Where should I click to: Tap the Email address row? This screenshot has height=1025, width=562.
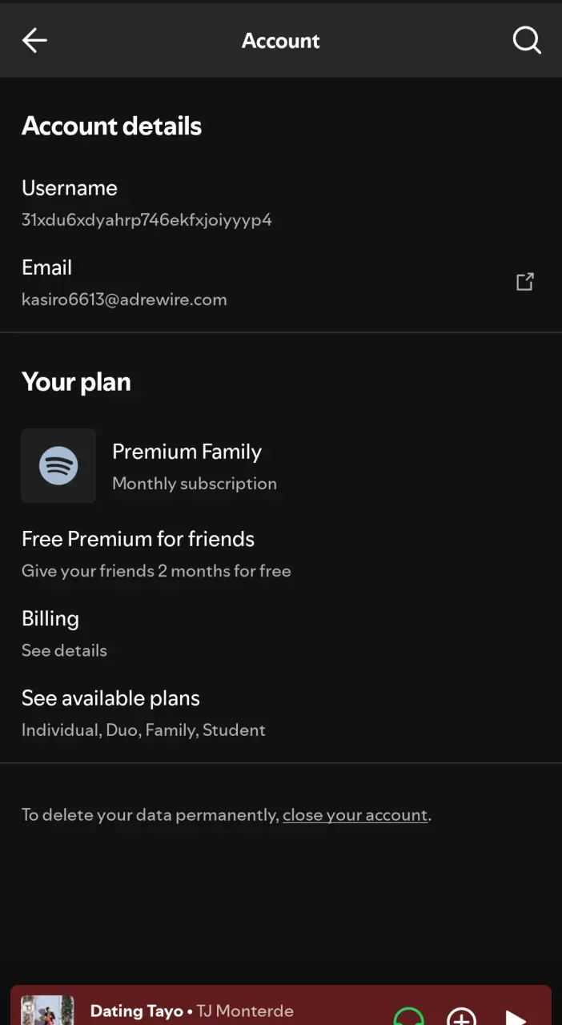click(281, 283)
